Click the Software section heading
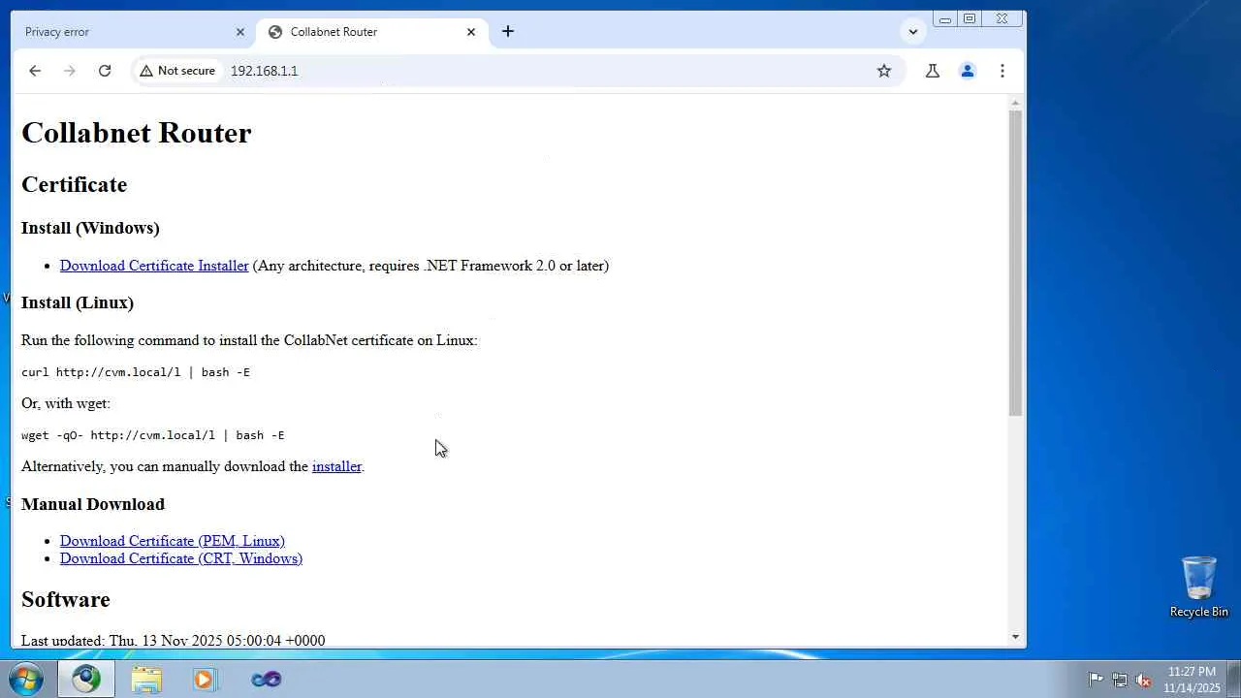1241x698 pixels. [66, 599]
